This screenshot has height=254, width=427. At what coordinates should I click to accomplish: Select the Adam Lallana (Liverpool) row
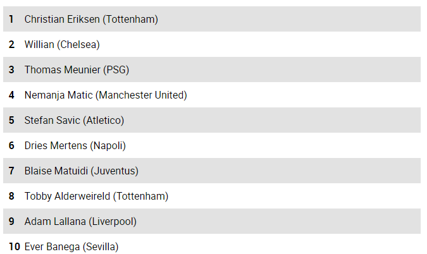[x=212, y=221]
